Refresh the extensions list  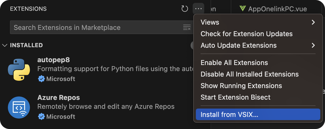(x=185, y=9)
